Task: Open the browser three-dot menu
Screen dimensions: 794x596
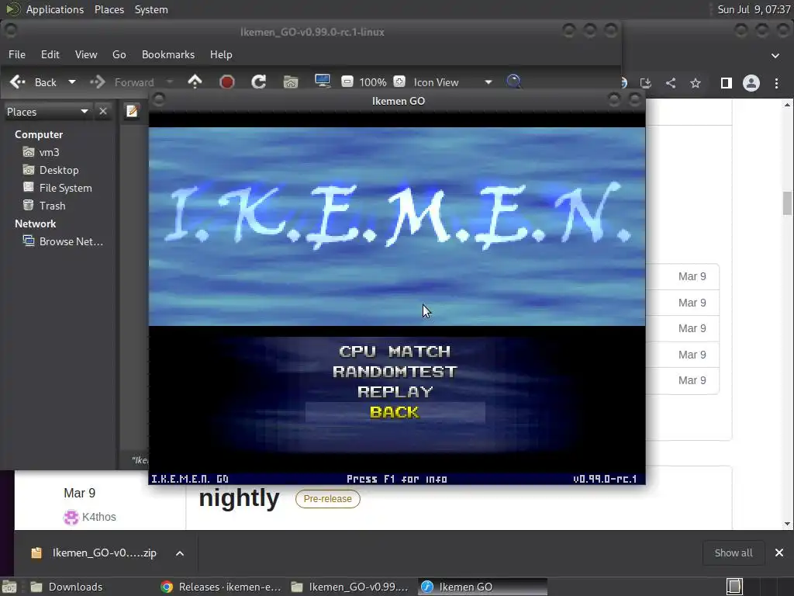Action: 776,82
